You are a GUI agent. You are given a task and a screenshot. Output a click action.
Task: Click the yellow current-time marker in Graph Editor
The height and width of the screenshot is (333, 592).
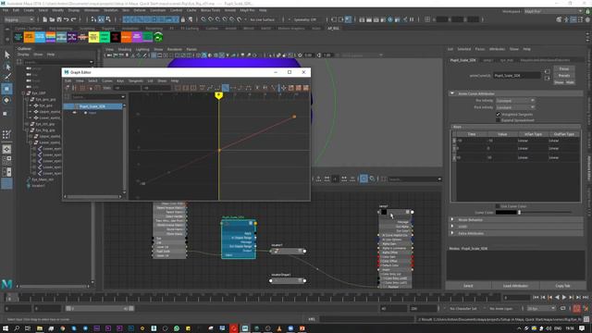218,96
